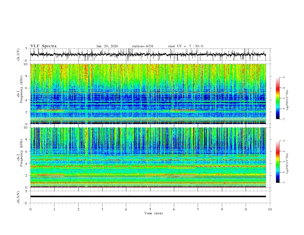
Task: Click the ch.2 colorbar "log(PSD)(V²/Hz)" label
Action: [287, 163]
